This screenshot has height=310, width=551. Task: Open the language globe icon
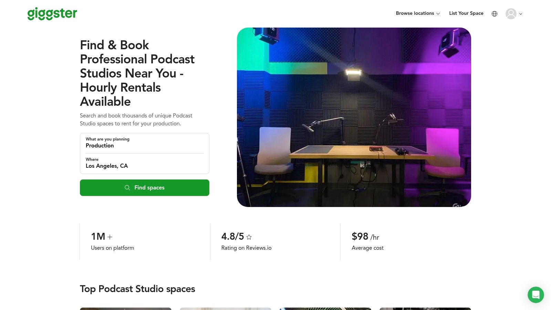(495, 14)
